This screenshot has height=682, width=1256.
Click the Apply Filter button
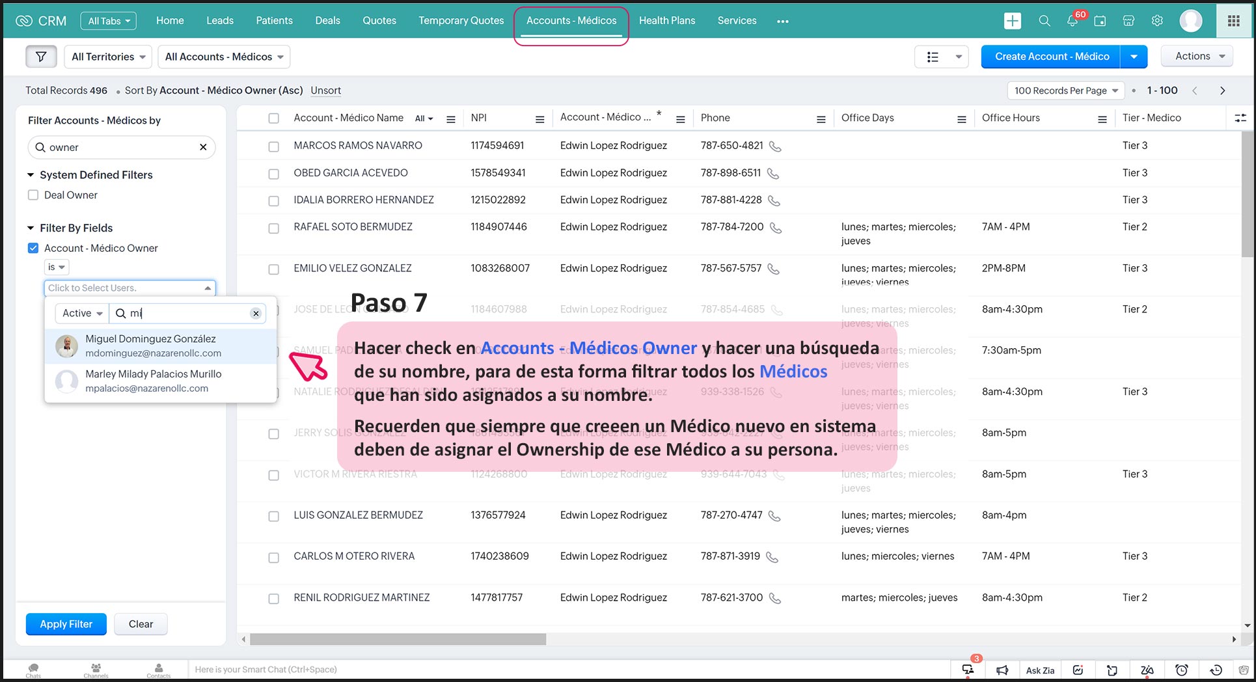coord(66,624)
